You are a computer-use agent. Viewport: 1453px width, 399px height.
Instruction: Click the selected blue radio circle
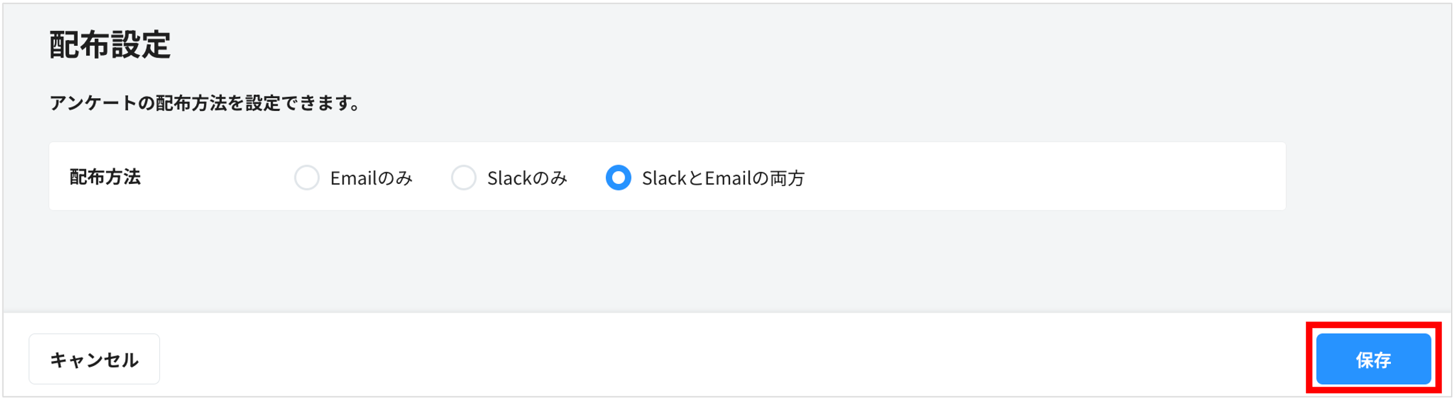click(x=619, y=179)
